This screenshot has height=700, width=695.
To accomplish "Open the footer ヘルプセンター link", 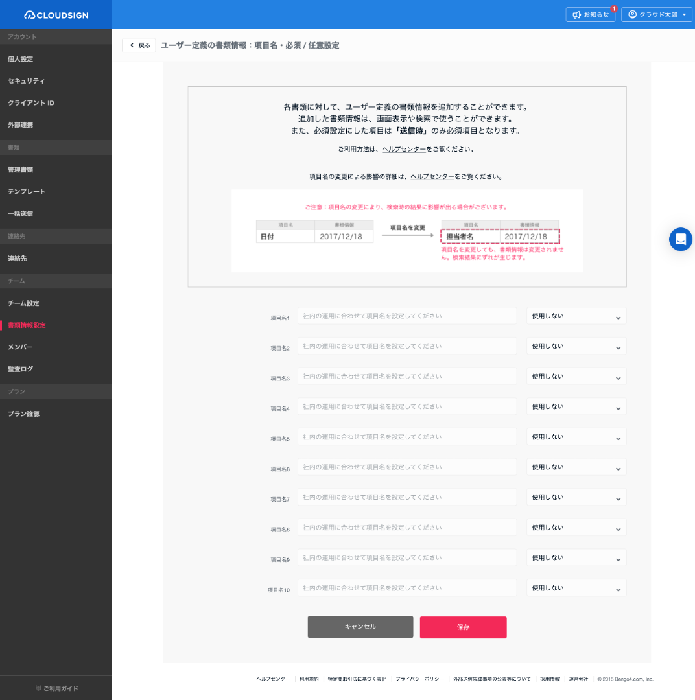I will coord(273,679).
